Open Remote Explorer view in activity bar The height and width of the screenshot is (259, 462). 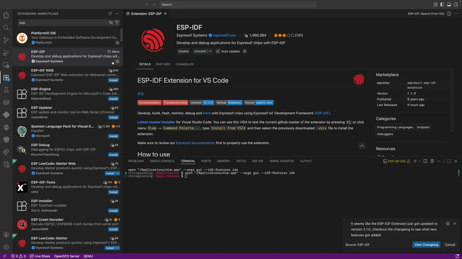click(x=6, y=65)
